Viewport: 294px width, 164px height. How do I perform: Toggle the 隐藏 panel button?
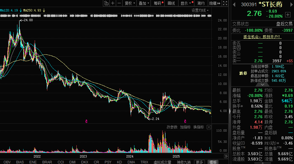click(214, 3)
